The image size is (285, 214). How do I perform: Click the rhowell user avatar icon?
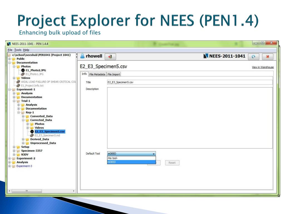pyautogui.click(x=82, y=56)
